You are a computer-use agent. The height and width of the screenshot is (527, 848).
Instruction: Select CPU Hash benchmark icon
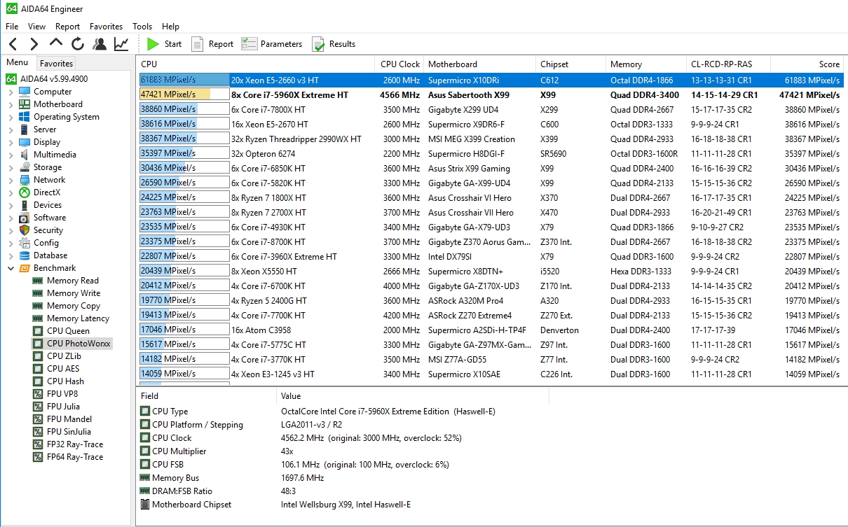click(38, 381)
